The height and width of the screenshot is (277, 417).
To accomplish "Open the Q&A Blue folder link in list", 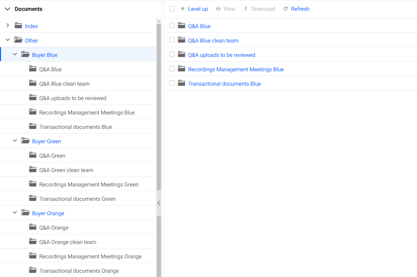I will click(x=199, y=26).
